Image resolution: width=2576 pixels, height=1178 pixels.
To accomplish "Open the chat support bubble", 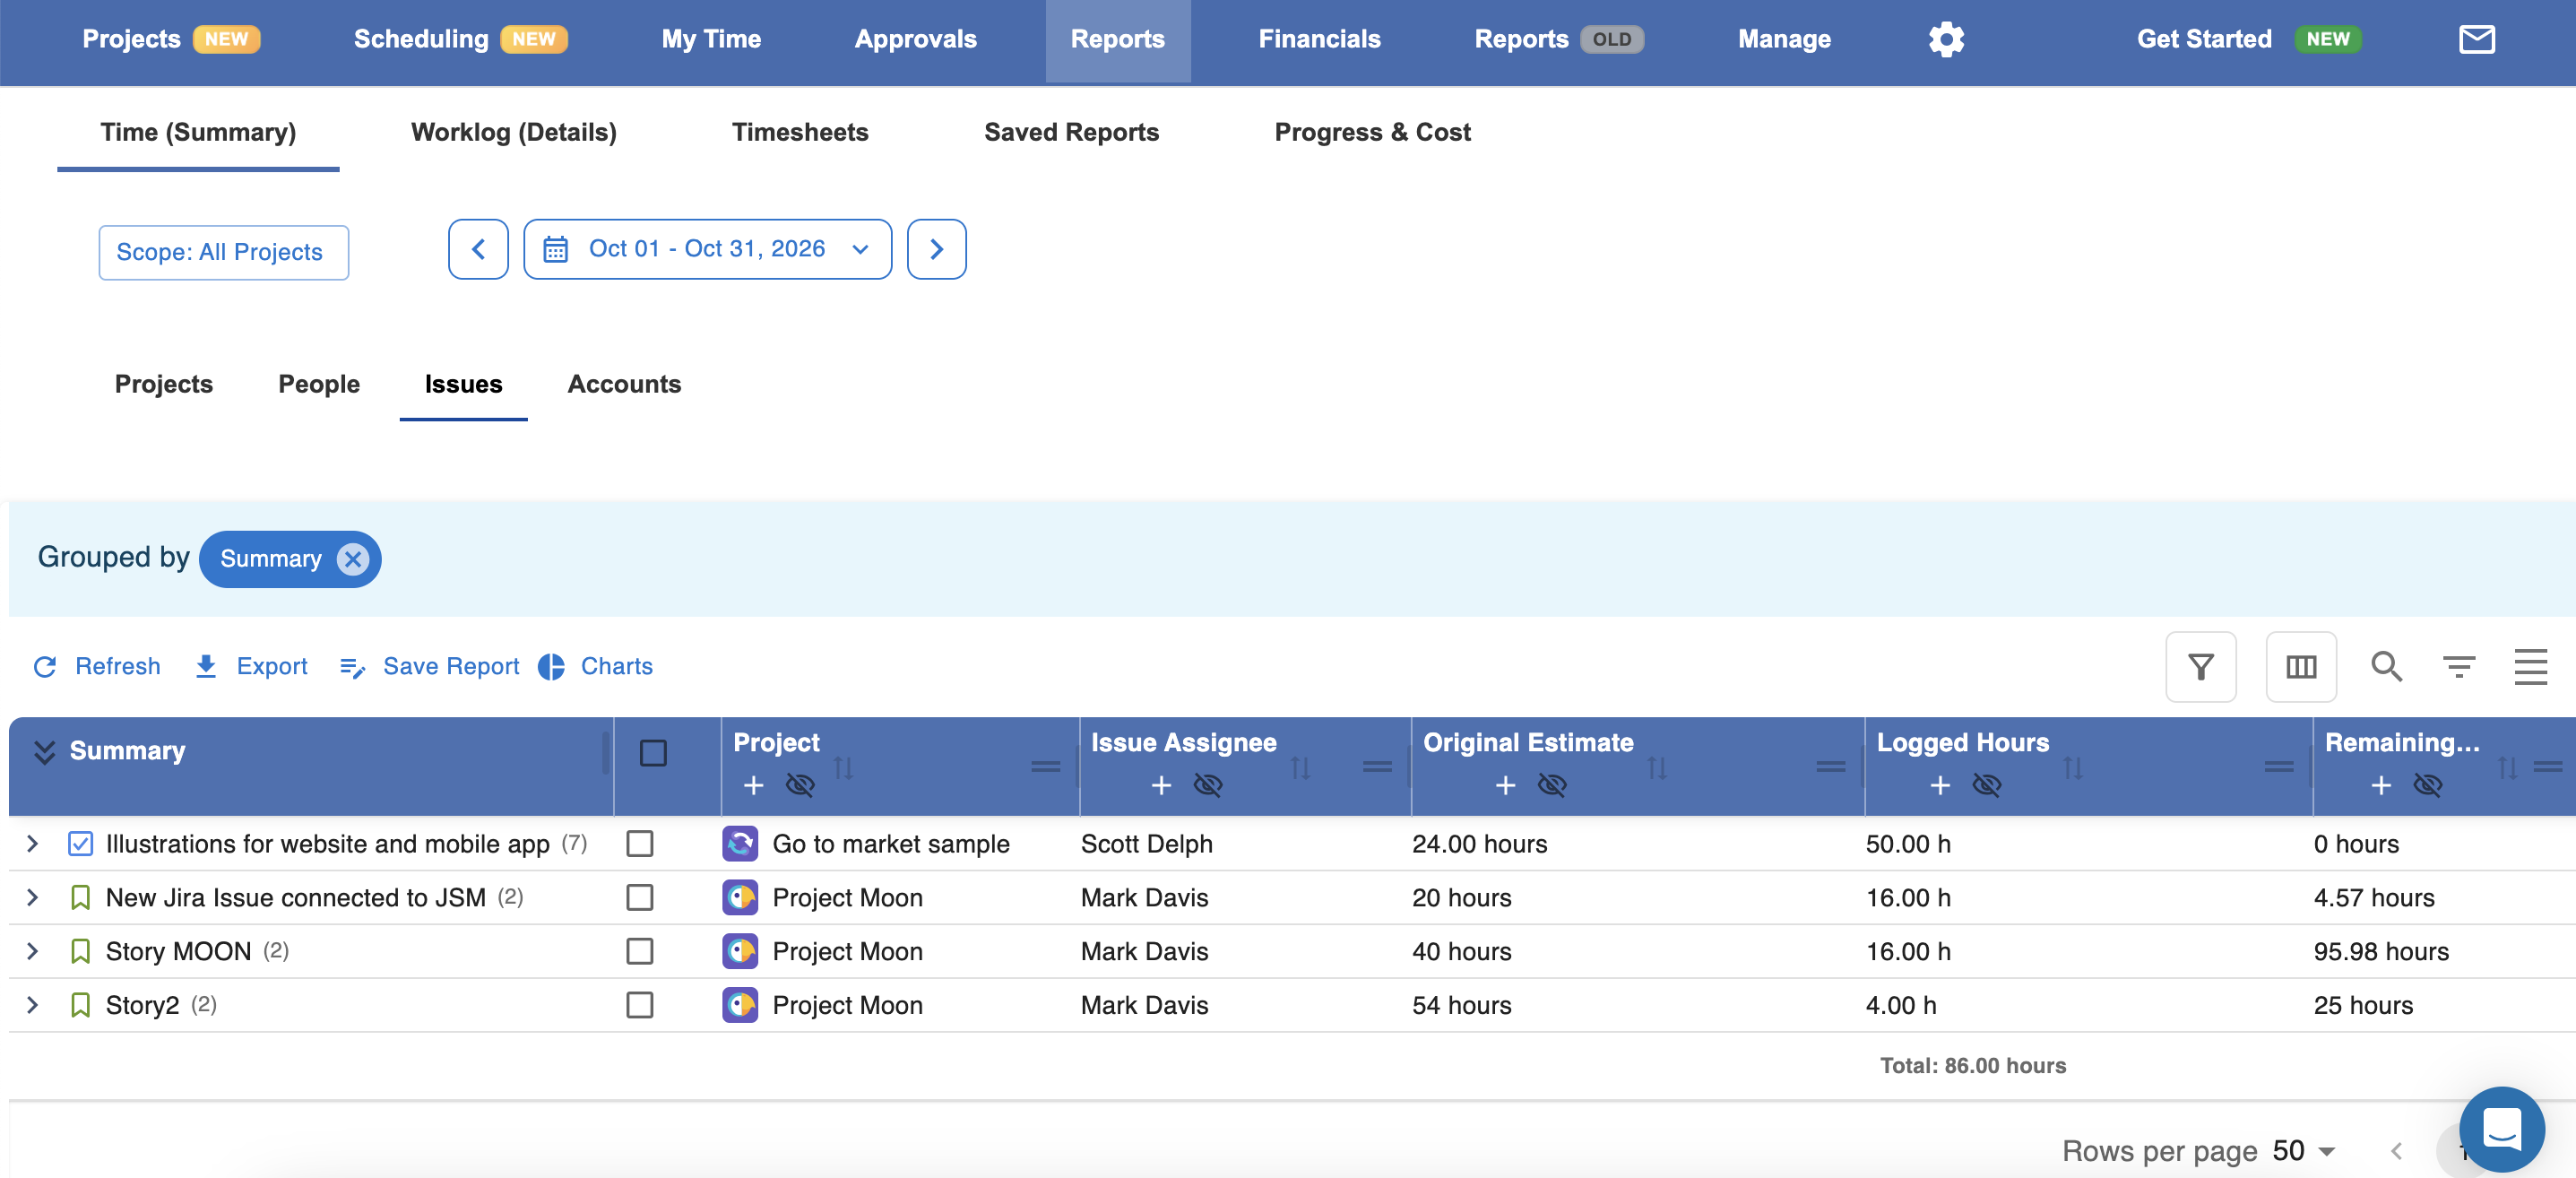I will (x=2501, y=1129).
